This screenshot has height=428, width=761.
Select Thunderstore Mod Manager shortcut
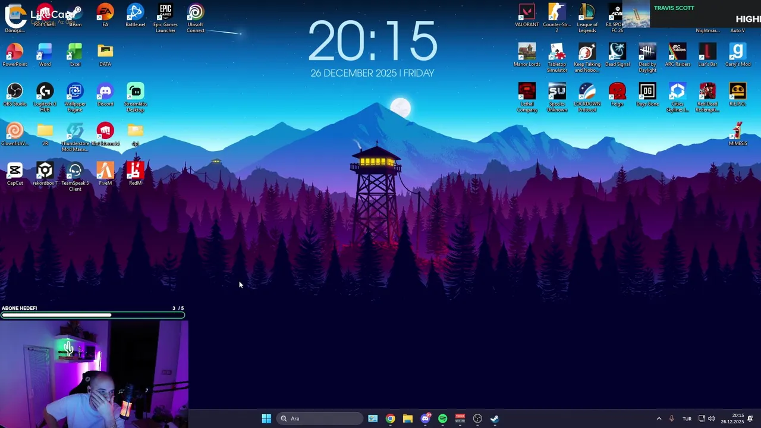point(75,137)
